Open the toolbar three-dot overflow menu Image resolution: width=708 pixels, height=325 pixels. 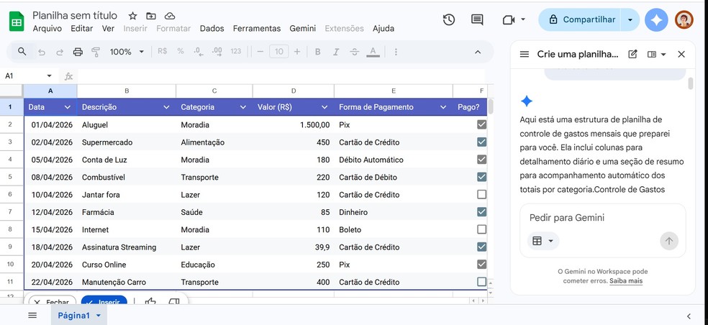coord(396,52)
